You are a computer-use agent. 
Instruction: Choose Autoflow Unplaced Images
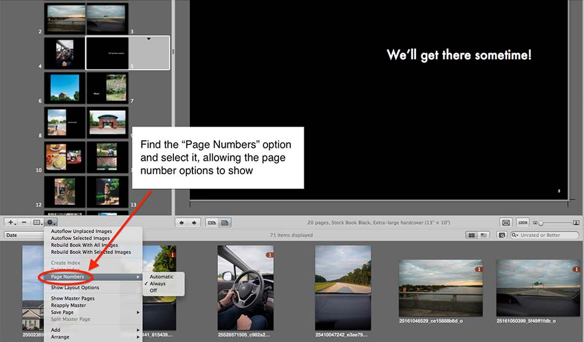tap(81, 231)
